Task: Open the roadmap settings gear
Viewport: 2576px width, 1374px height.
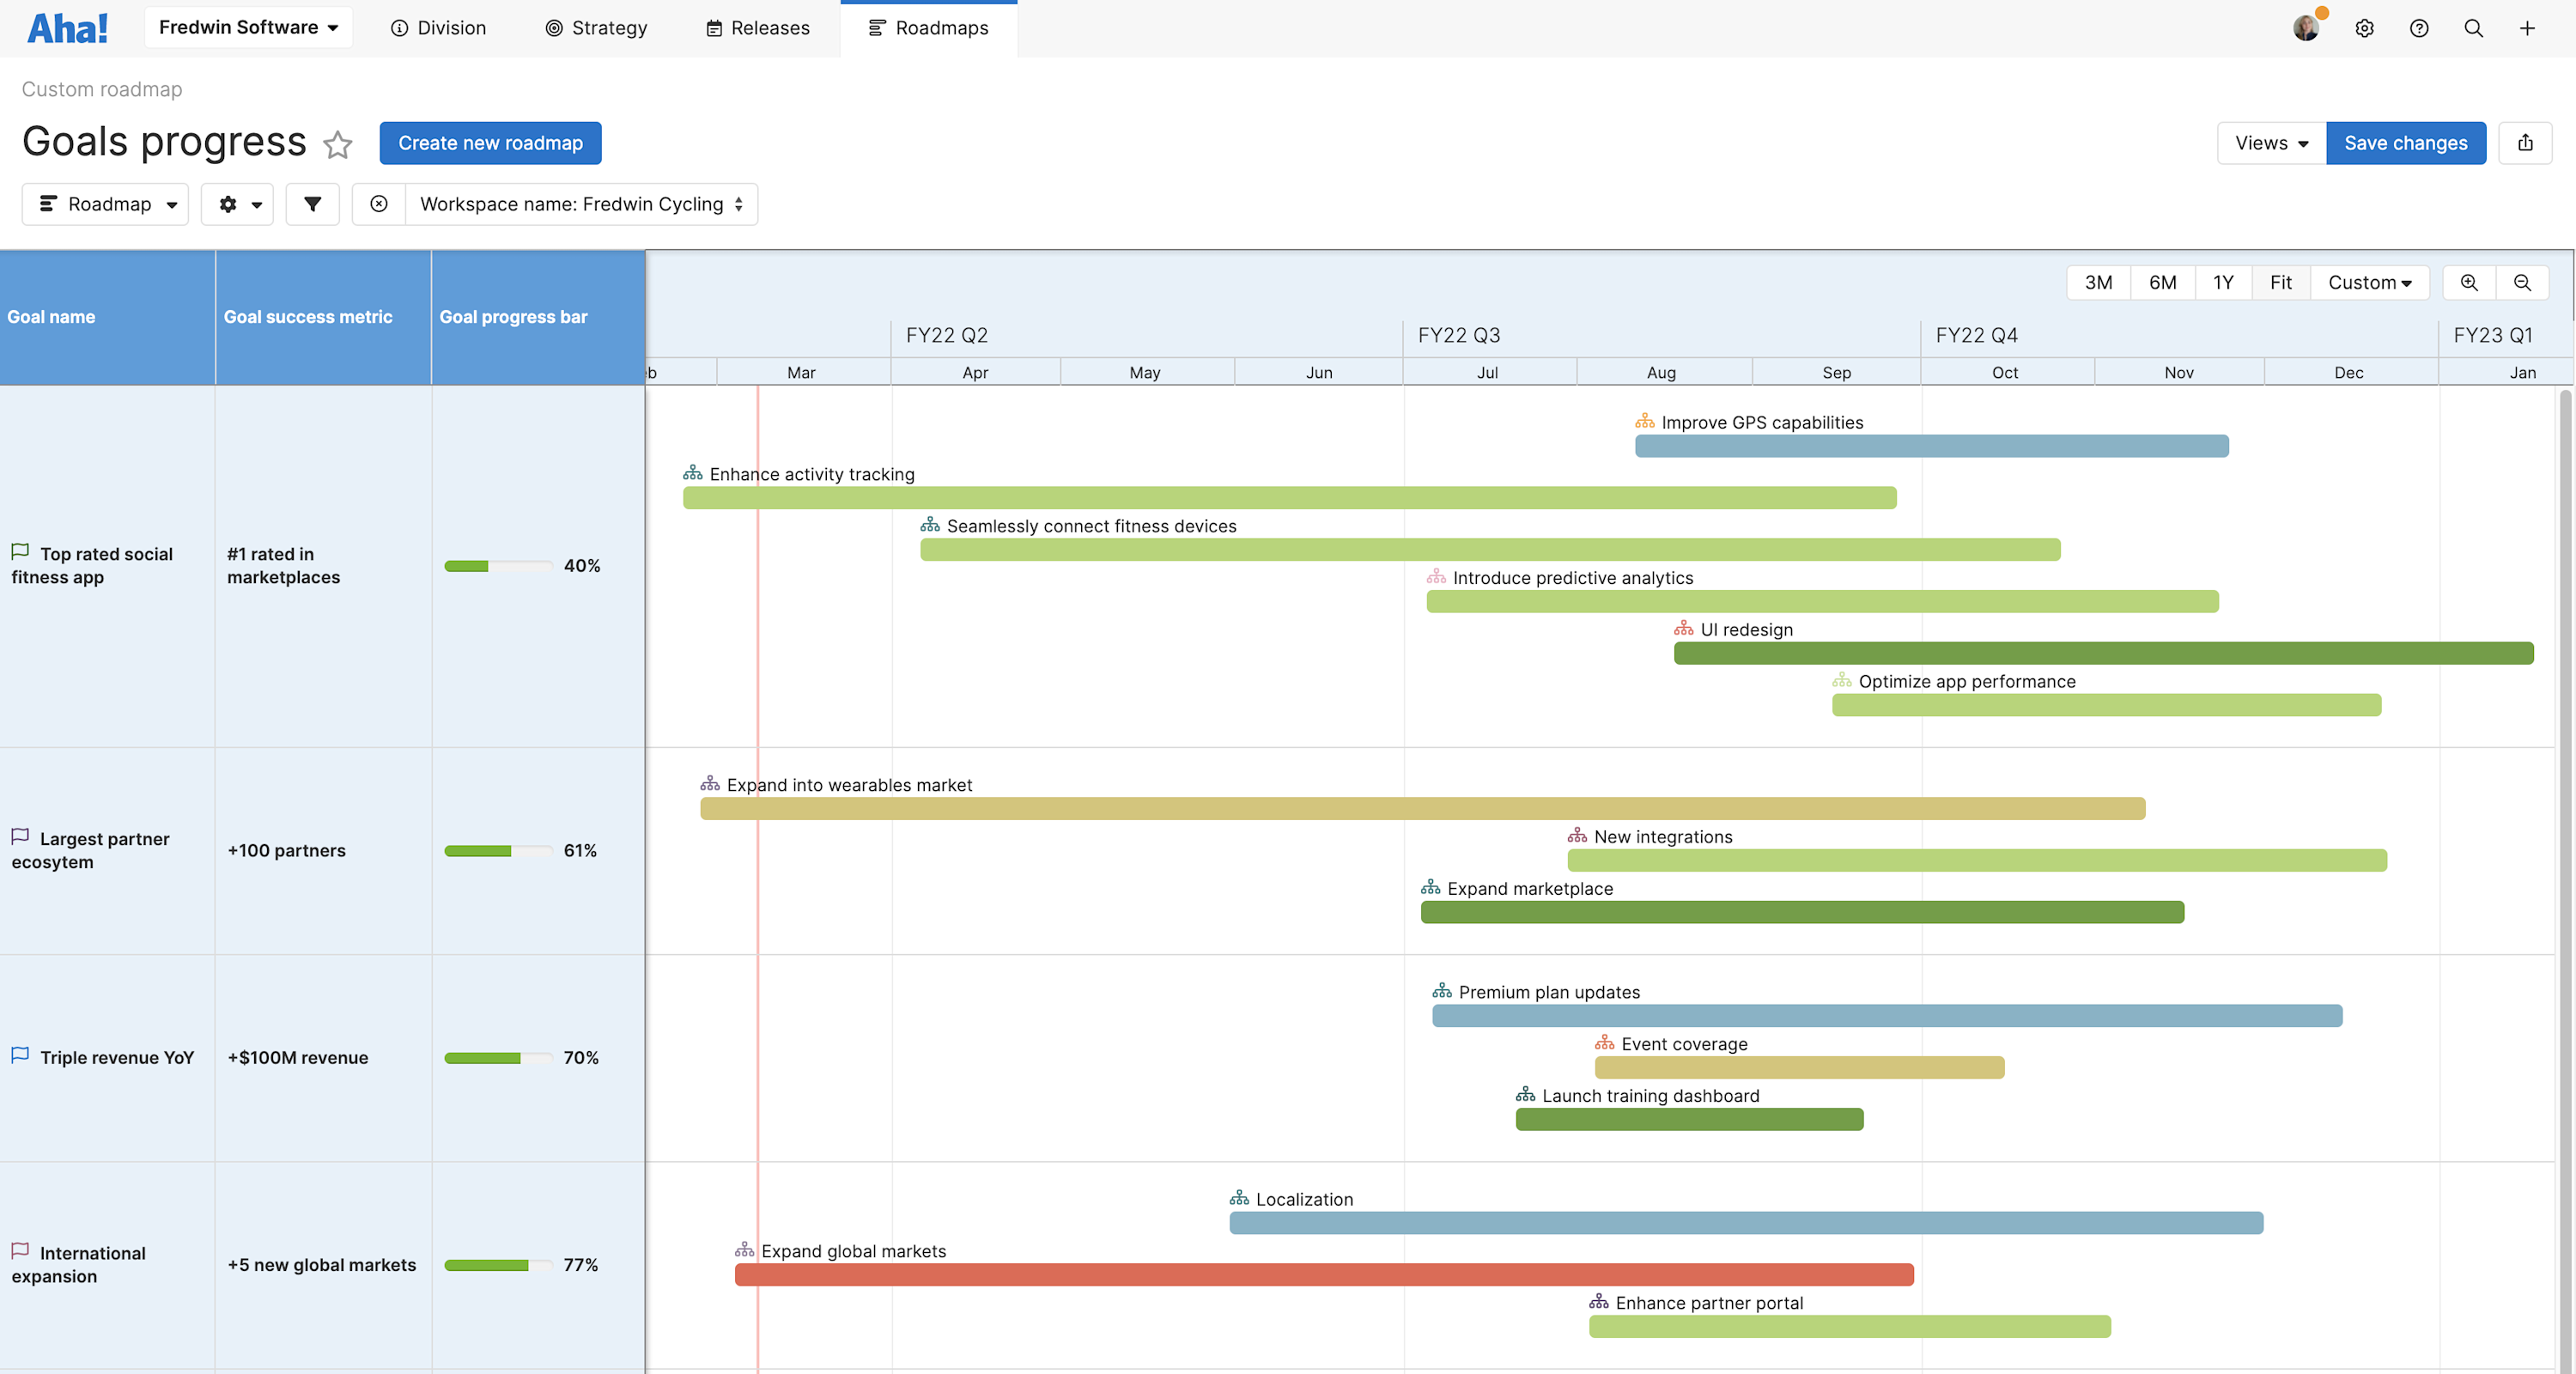Action: point(237,204)
